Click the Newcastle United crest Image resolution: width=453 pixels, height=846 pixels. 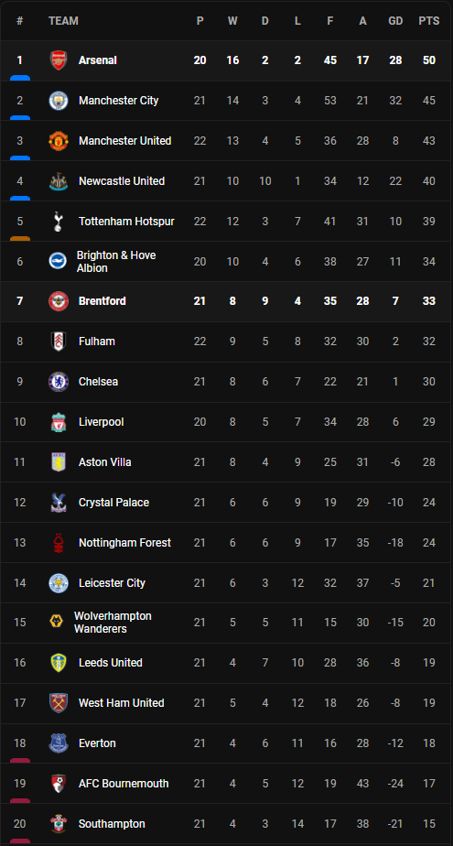coord(59,181)
